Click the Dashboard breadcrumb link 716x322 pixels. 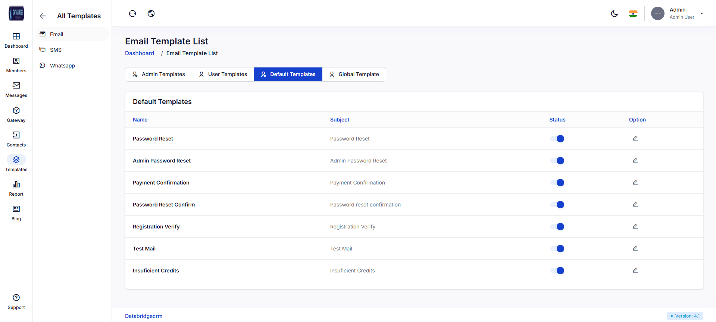click(x=140, y=53)
